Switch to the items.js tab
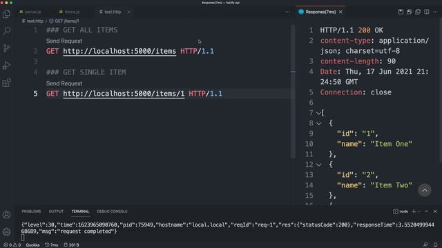Screen dimensions: 442x248 tap(70, 12)
